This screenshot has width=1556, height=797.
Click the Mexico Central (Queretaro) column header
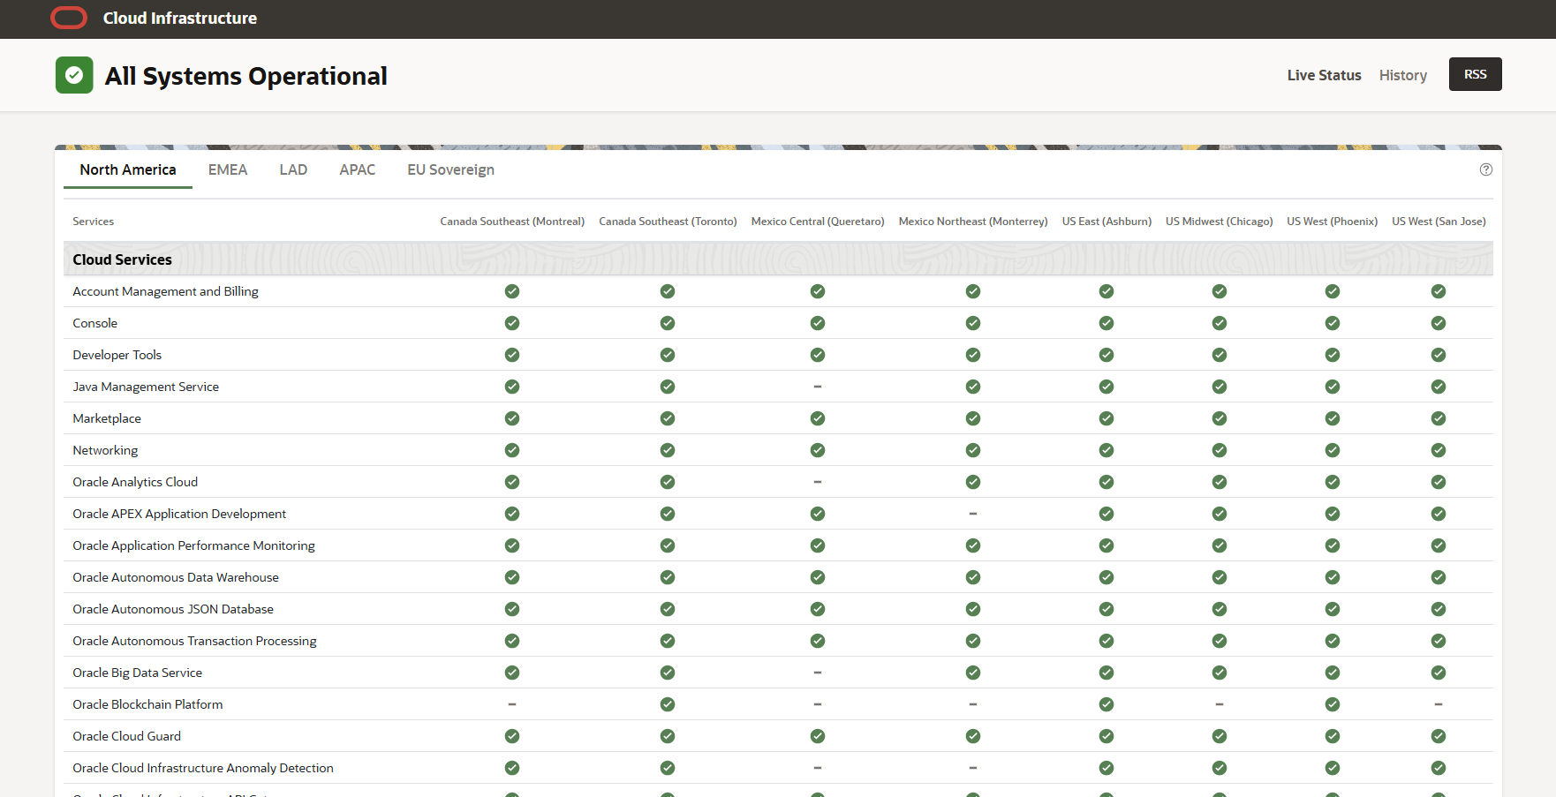click(x=818, y=222)
